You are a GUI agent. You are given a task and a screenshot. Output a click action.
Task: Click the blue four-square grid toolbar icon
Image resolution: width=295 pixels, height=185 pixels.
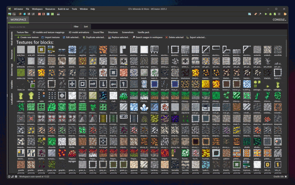pos(48,14)
